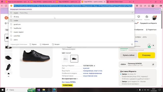Select the 6-month installment badge
Screen dimensions: 163x92
click(x=149, y=45)
